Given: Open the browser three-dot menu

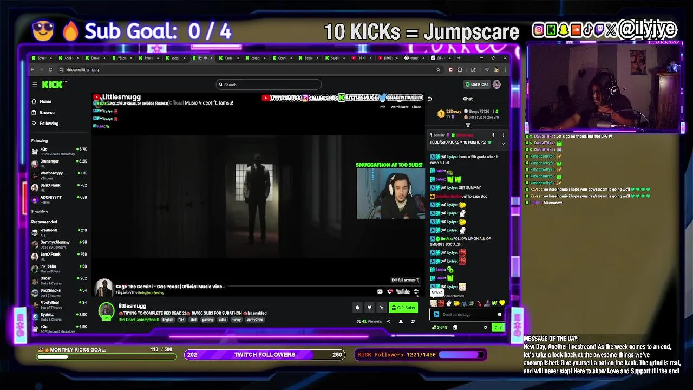Looking at the screenshot, I should coord(505,69).
